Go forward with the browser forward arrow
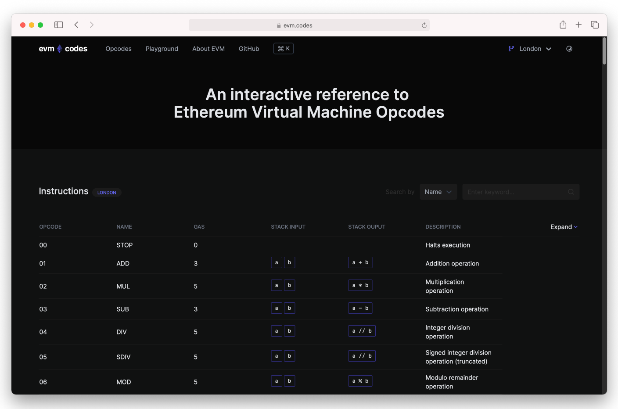618x409 pixels. [91, 25]
